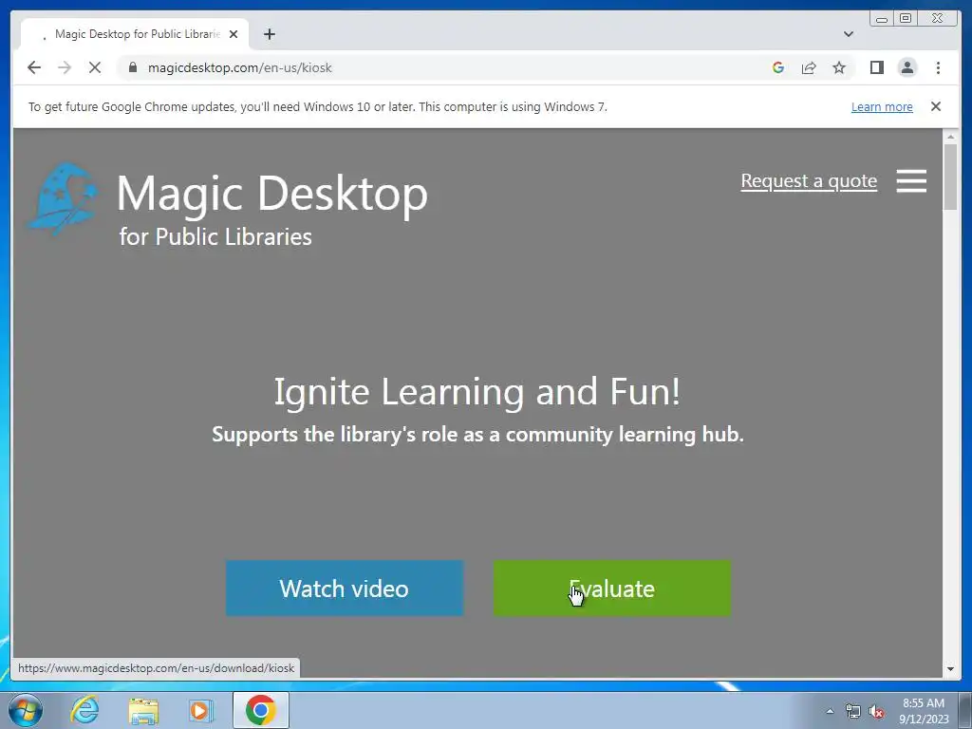The width and height of the screenshot is (972, 729).
Task: Click the scrollbar down arrow
Action: point(950,669)
